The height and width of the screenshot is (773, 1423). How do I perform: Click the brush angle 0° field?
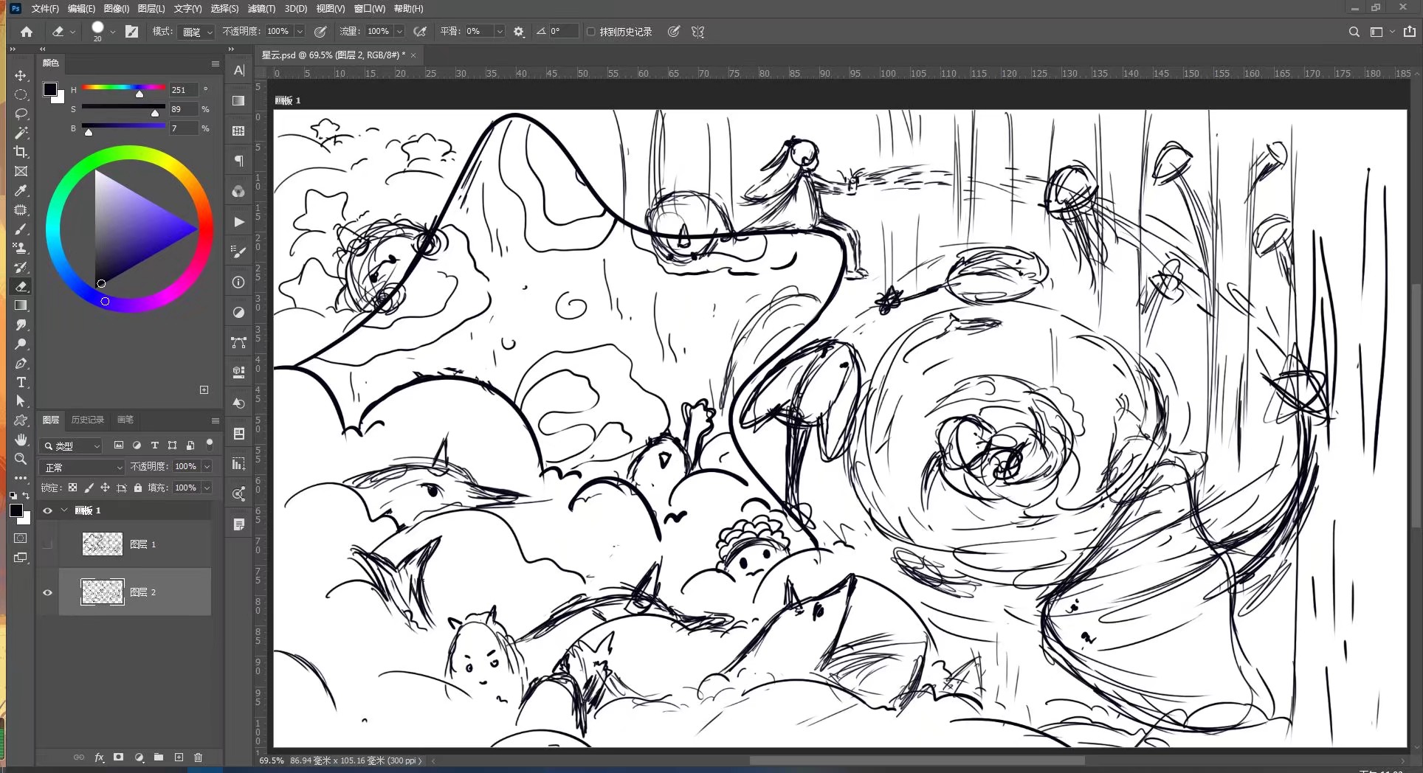point(563,32)
